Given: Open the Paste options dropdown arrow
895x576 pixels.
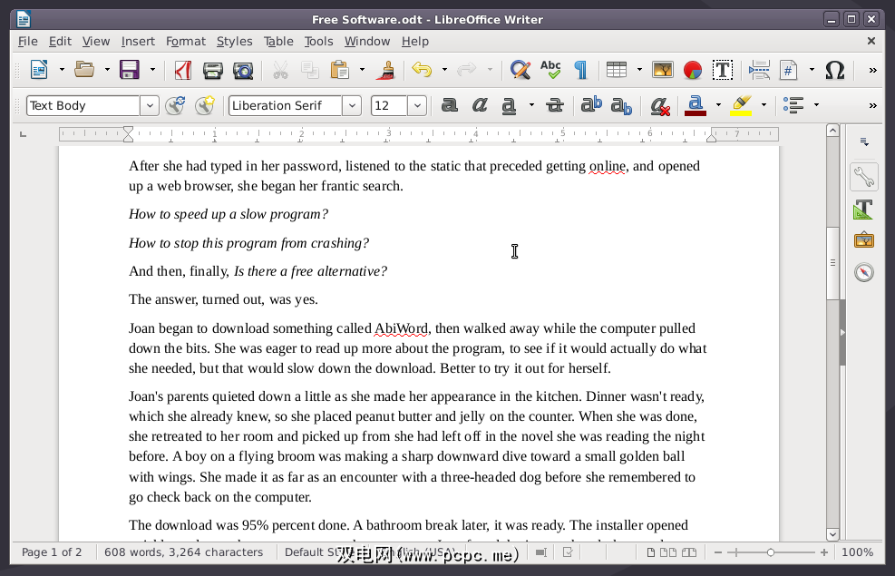Looking at the screenshot, I should (x=362, y=70).
